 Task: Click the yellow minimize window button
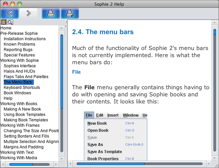point(13,4)
